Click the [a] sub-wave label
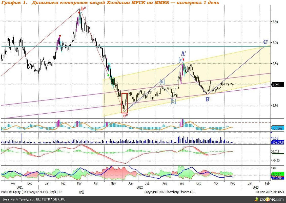 coord(162,81)
